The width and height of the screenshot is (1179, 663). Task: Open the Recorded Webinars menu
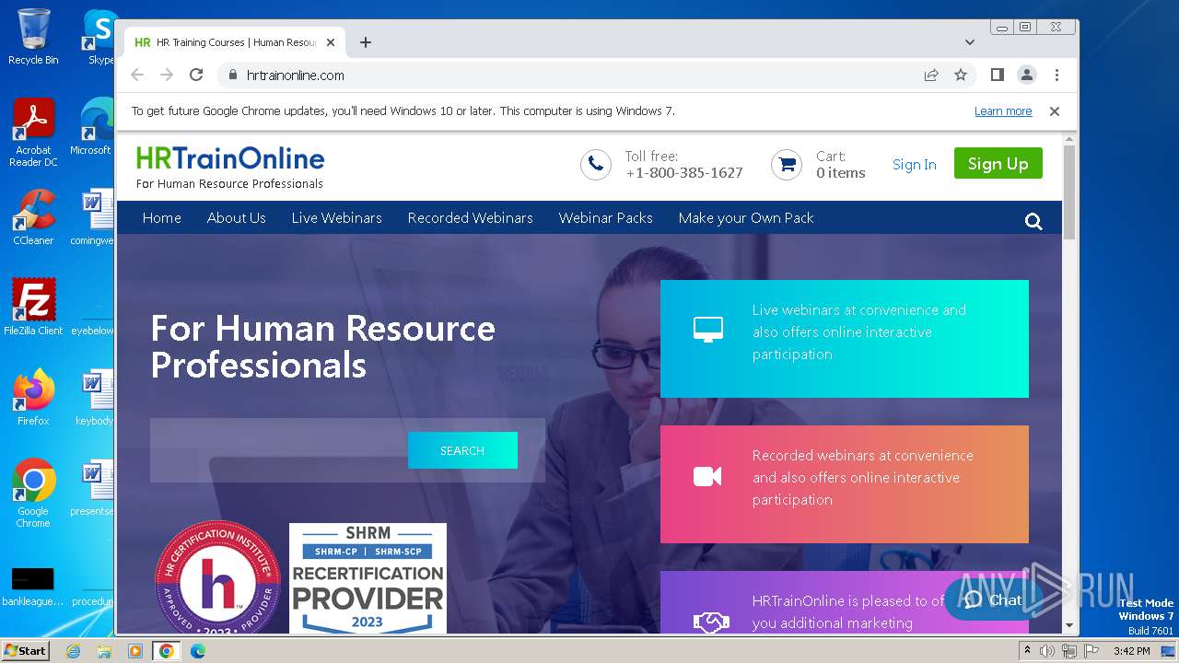(x=471, y=218)
